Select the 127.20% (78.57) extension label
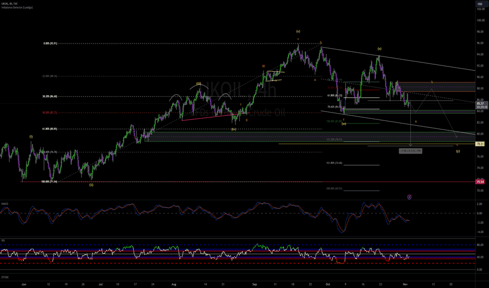The image size is (489, 288). click(x=334, y=139)
